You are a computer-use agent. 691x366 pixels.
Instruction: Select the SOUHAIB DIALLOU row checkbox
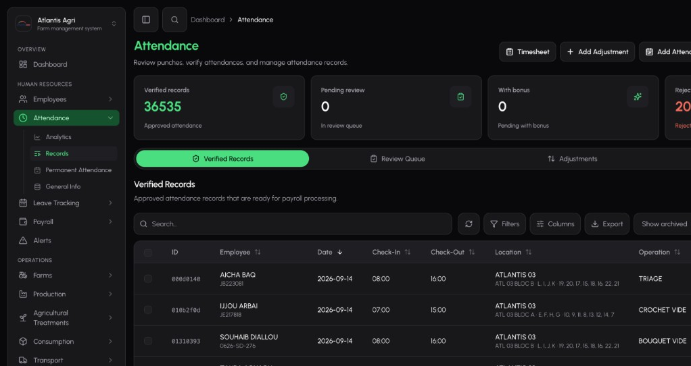pos(148,341)
